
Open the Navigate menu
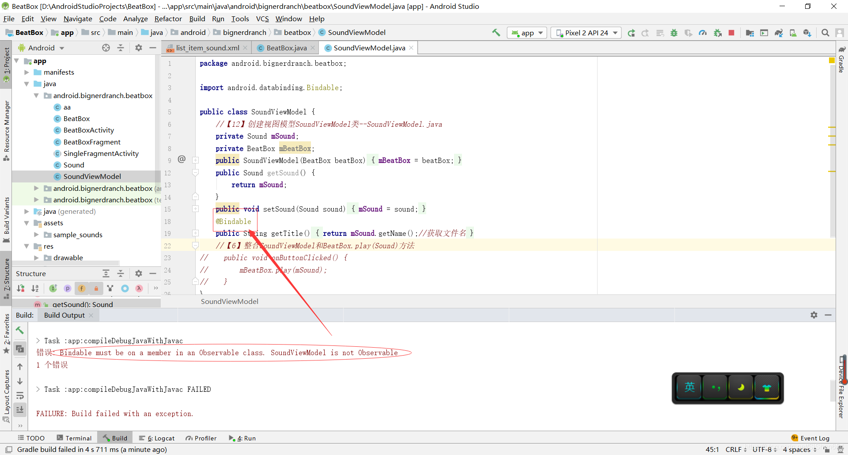tap(78, 19)
